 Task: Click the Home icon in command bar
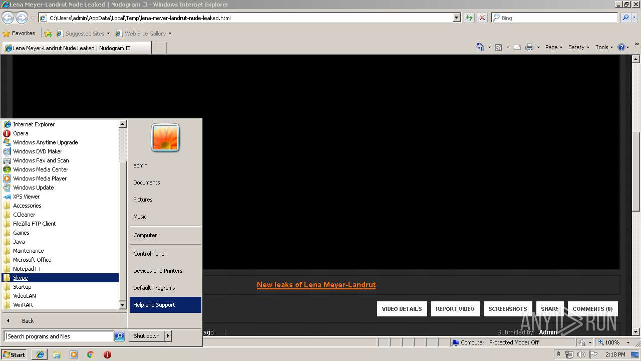pos(480,47)
